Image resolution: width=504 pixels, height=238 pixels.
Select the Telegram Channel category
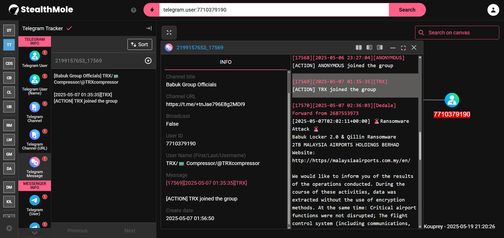click(x=35, y=112)
